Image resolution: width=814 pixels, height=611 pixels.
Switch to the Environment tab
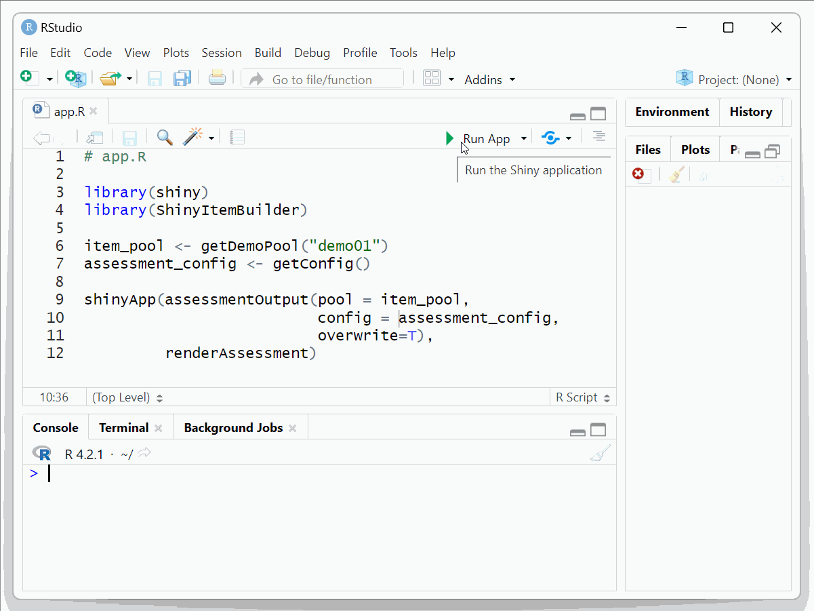[672, 112]
